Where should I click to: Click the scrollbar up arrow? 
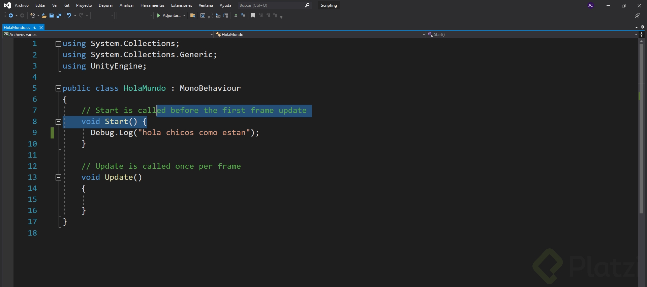click(642, 41)
